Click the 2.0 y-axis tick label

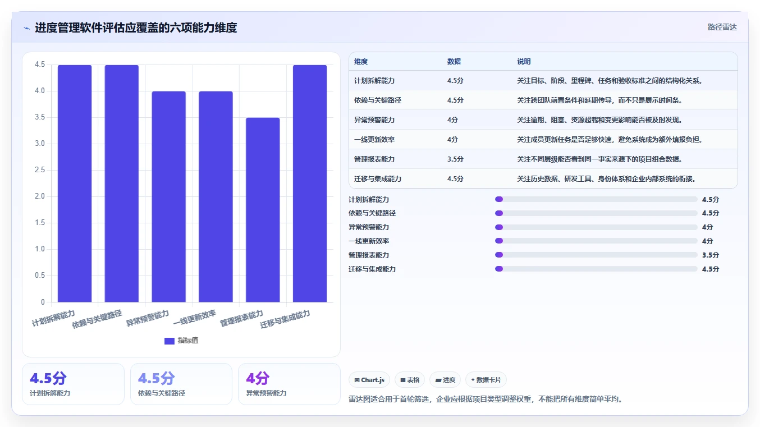(40, 196)
